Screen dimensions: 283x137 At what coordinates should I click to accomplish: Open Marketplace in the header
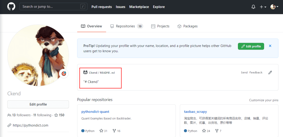point(139,7)
